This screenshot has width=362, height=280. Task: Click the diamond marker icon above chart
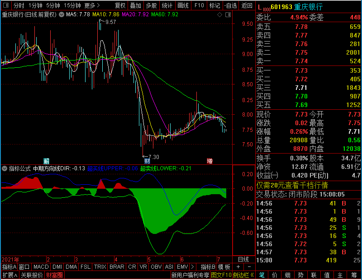(x=219, y=15)
